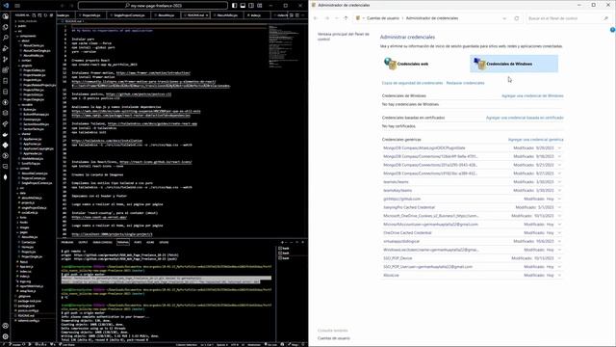Open VS Code hamburger application menu
616x347 pixels.
click(17, 6)
